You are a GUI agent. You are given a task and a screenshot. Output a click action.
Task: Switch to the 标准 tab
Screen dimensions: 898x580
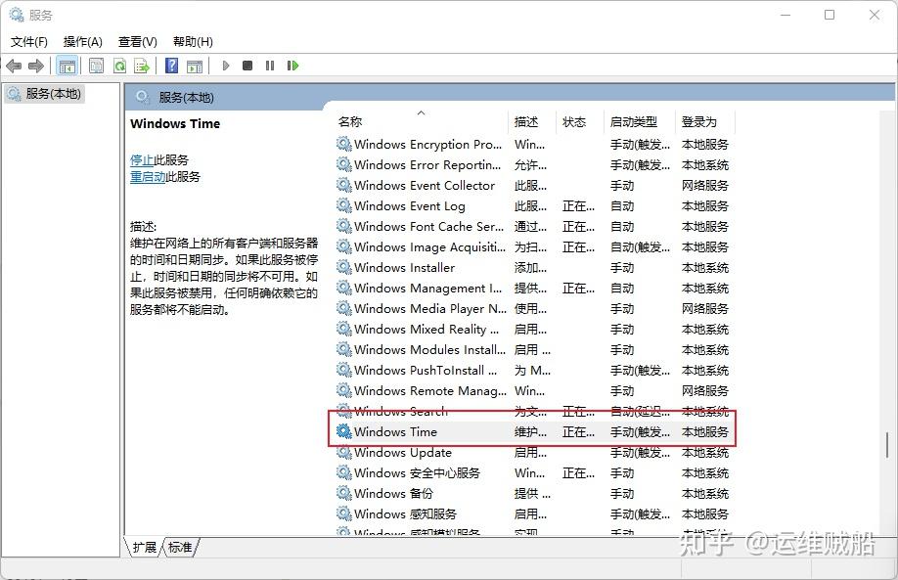tap(178, 549)
